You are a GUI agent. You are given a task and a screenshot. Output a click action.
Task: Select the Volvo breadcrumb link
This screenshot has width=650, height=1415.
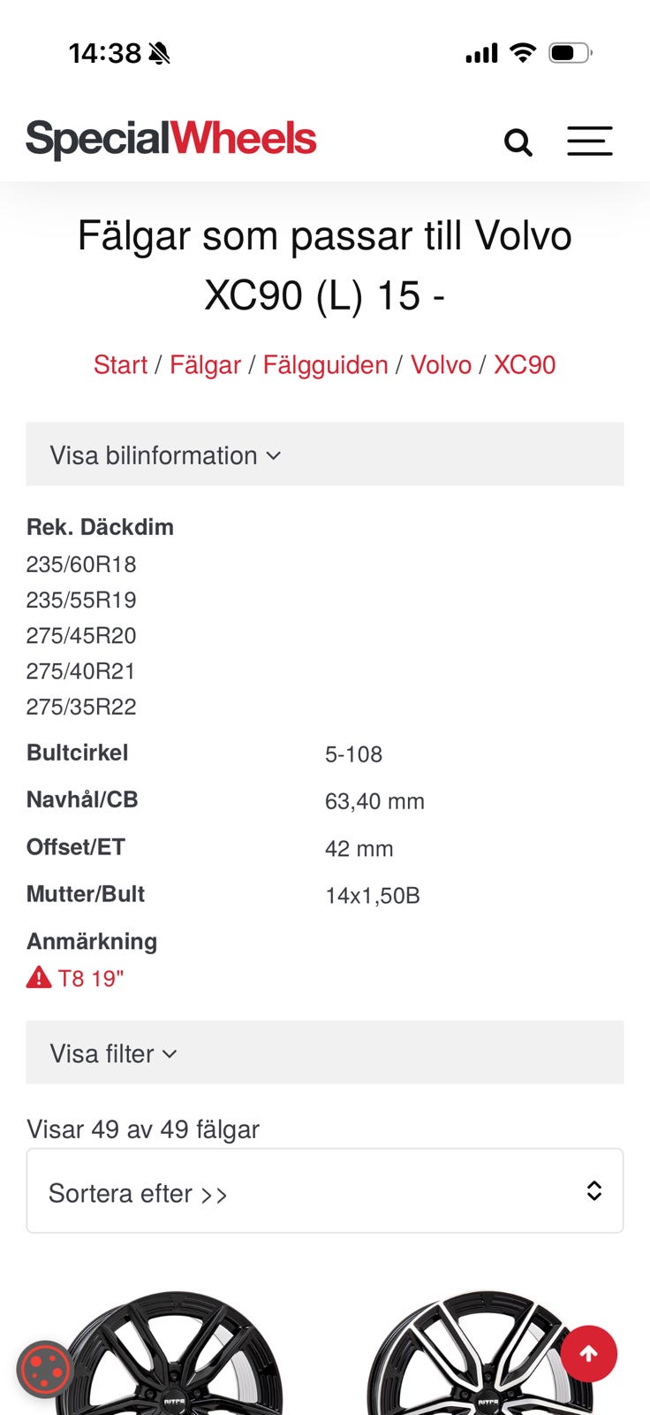click(x=441, y=365)
